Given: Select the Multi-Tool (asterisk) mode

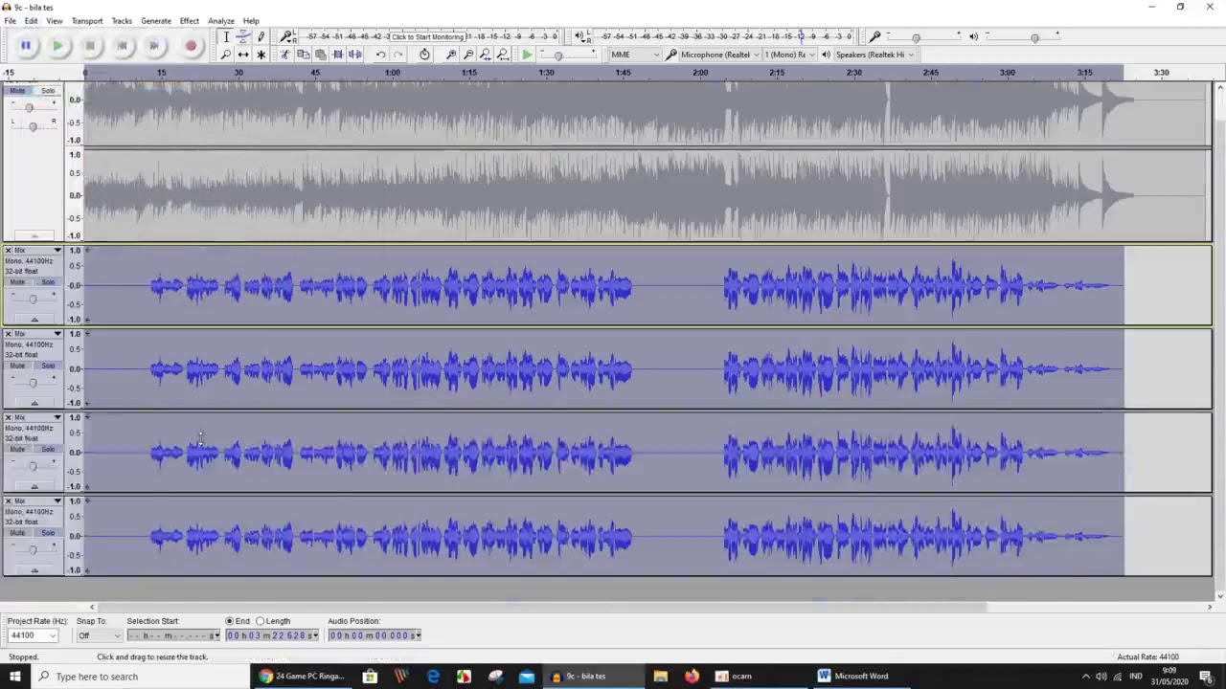Looking at the screenshot, I should point(261,55).
